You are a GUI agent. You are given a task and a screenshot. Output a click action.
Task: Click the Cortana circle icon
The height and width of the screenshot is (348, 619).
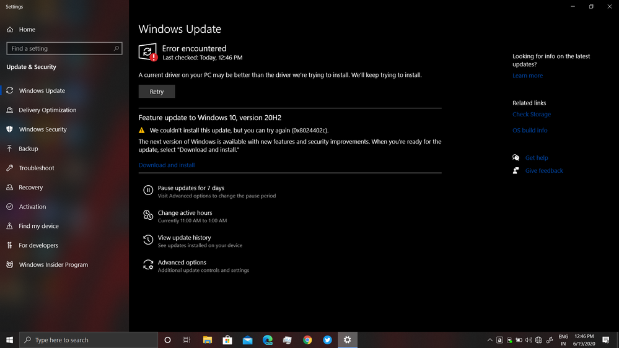pyautogui.click(x=167, y=340)
